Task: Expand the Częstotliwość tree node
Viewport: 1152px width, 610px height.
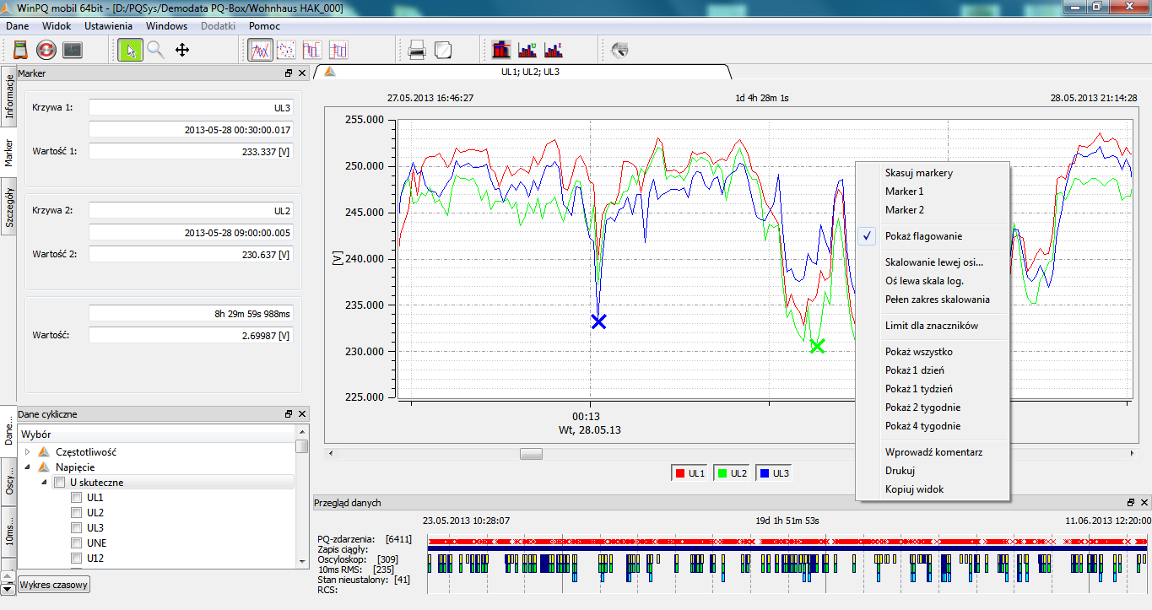Action: (27, 452)
